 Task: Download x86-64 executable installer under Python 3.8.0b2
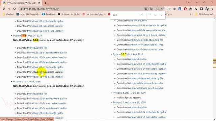click(147, 69)
